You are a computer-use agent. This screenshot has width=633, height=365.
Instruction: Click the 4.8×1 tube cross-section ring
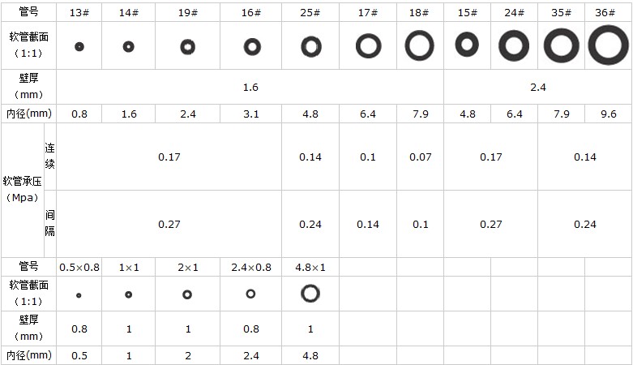click(310, 294)
